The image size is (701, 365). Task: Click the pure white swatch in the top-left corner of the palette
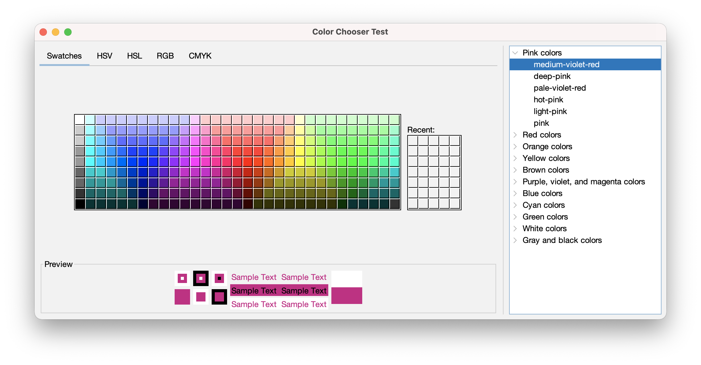coord(80,120)
